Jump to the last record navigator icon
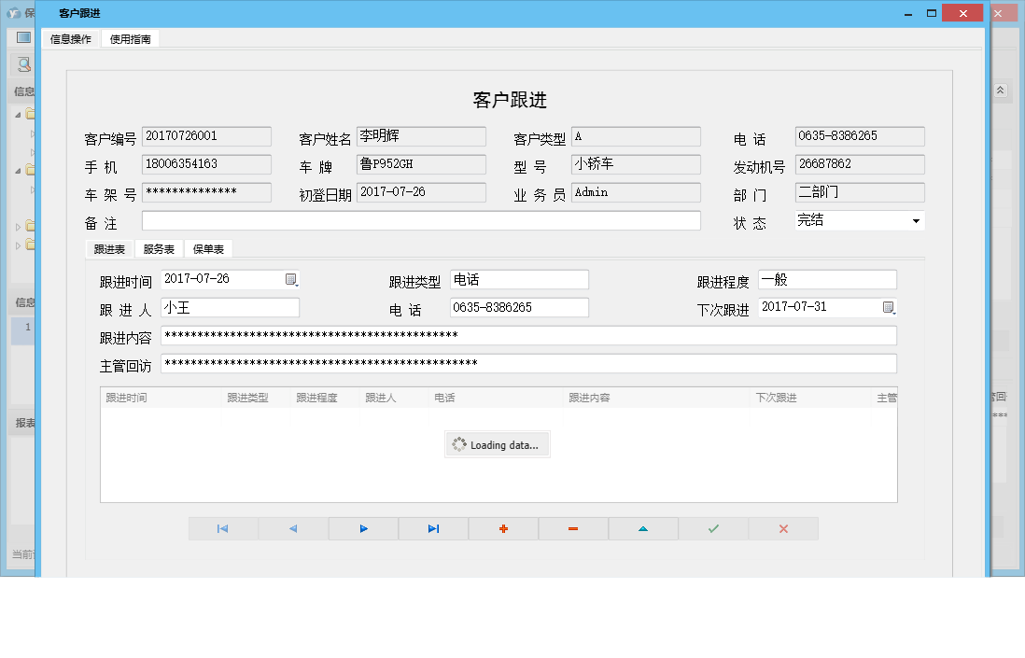1025x658 pixels. click(x=432, y=528)
